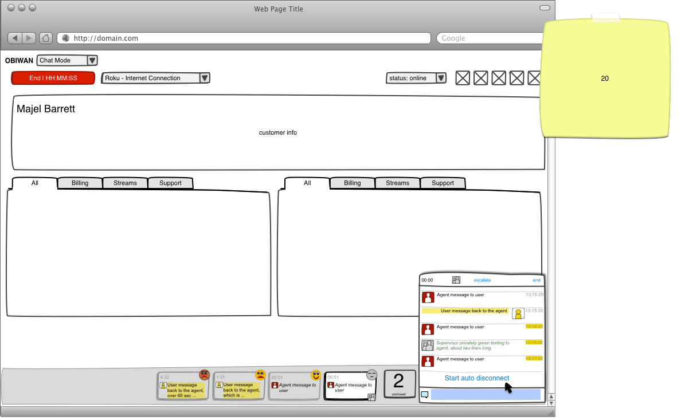
Task: Click the second placeholder icon in the toolbar row
Action: 480,78
